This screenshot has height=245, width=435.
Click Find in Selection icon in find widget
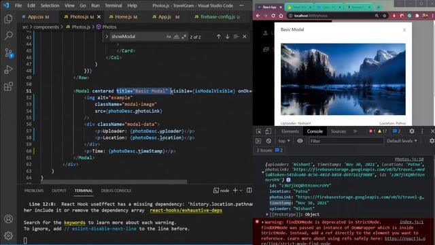tap(236, 37)
